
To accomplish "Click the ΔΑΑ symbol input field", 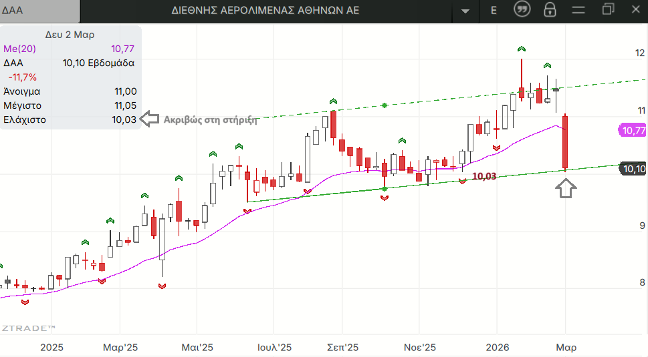I will pos(39,10).
